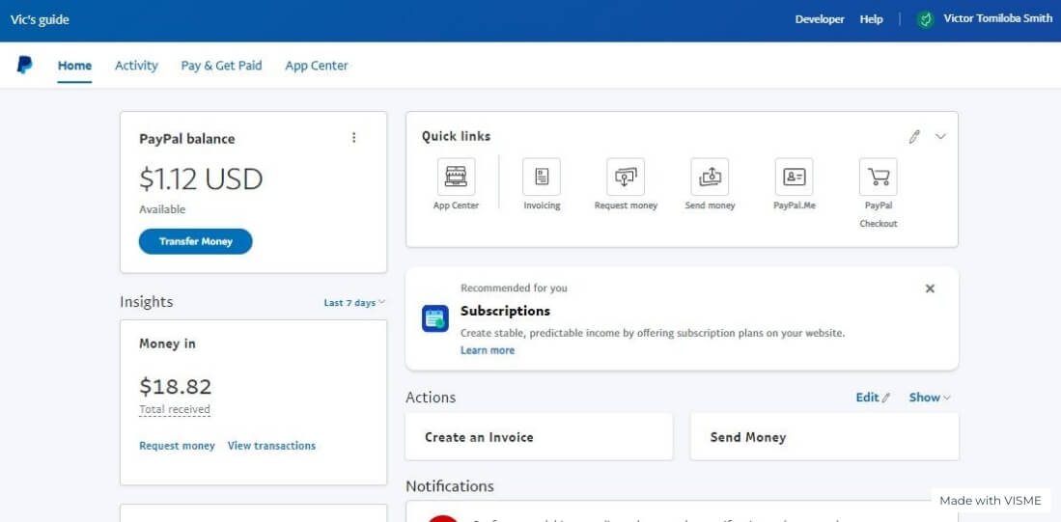
Task: Open the PayPal Checkout cart icon
Action: [879, 177]
